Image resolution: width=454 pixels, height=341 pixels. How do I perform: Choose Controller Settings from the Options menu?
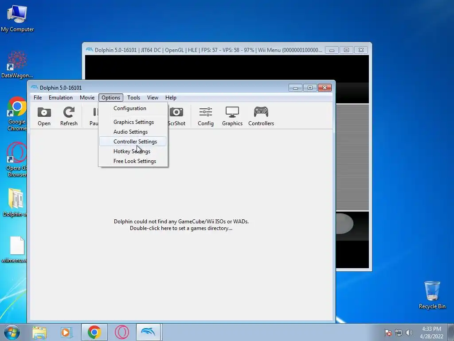[133, 142]
